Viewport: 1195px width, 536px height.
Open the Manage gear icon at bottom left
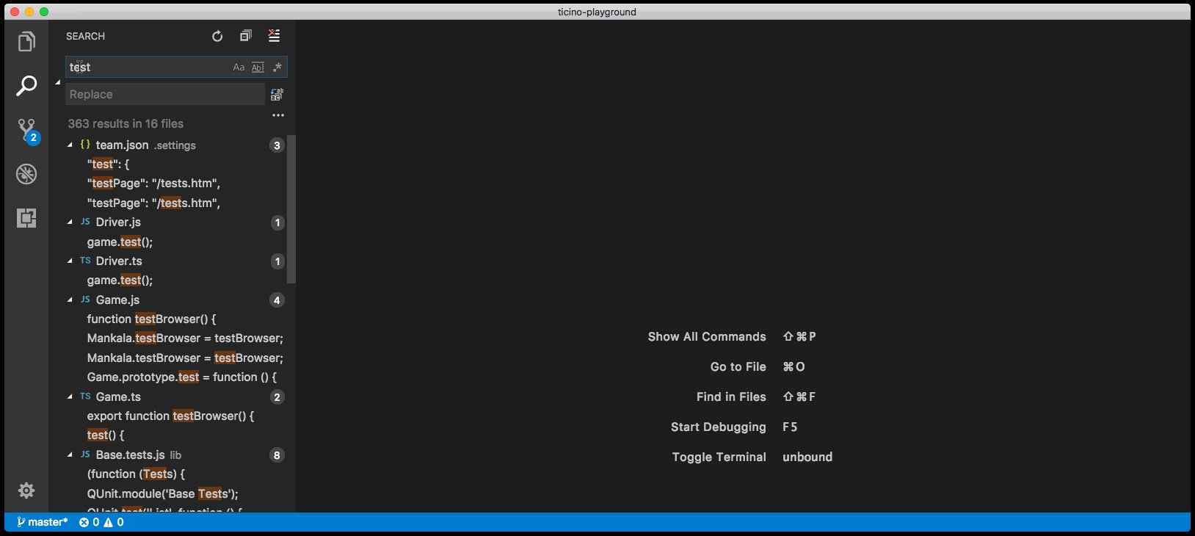(x=26, y=490)
